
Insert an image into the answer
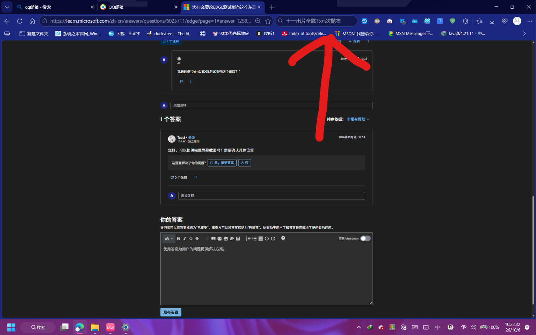coord(226,238)
